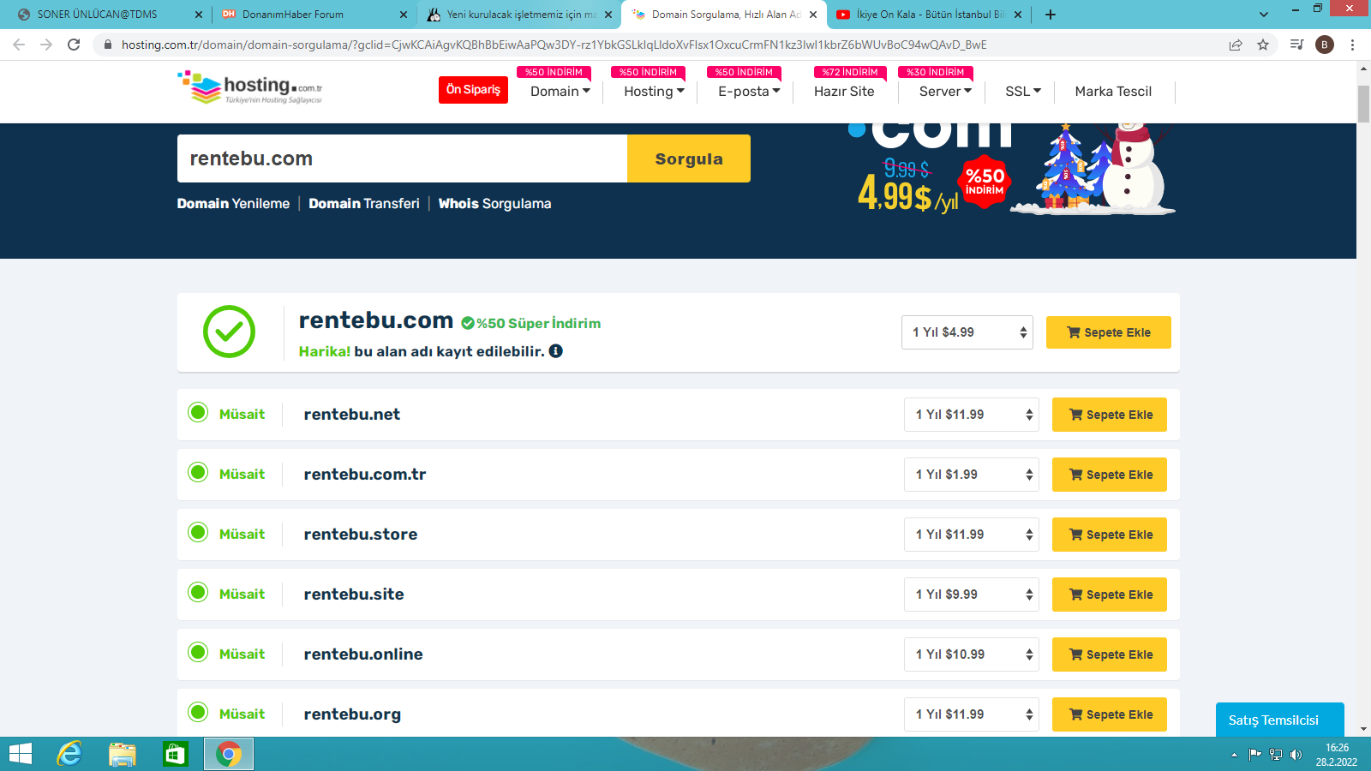This screenshot has width=1371, height=771.
Task: Open a new browser tab
Action: (1051, 15)
